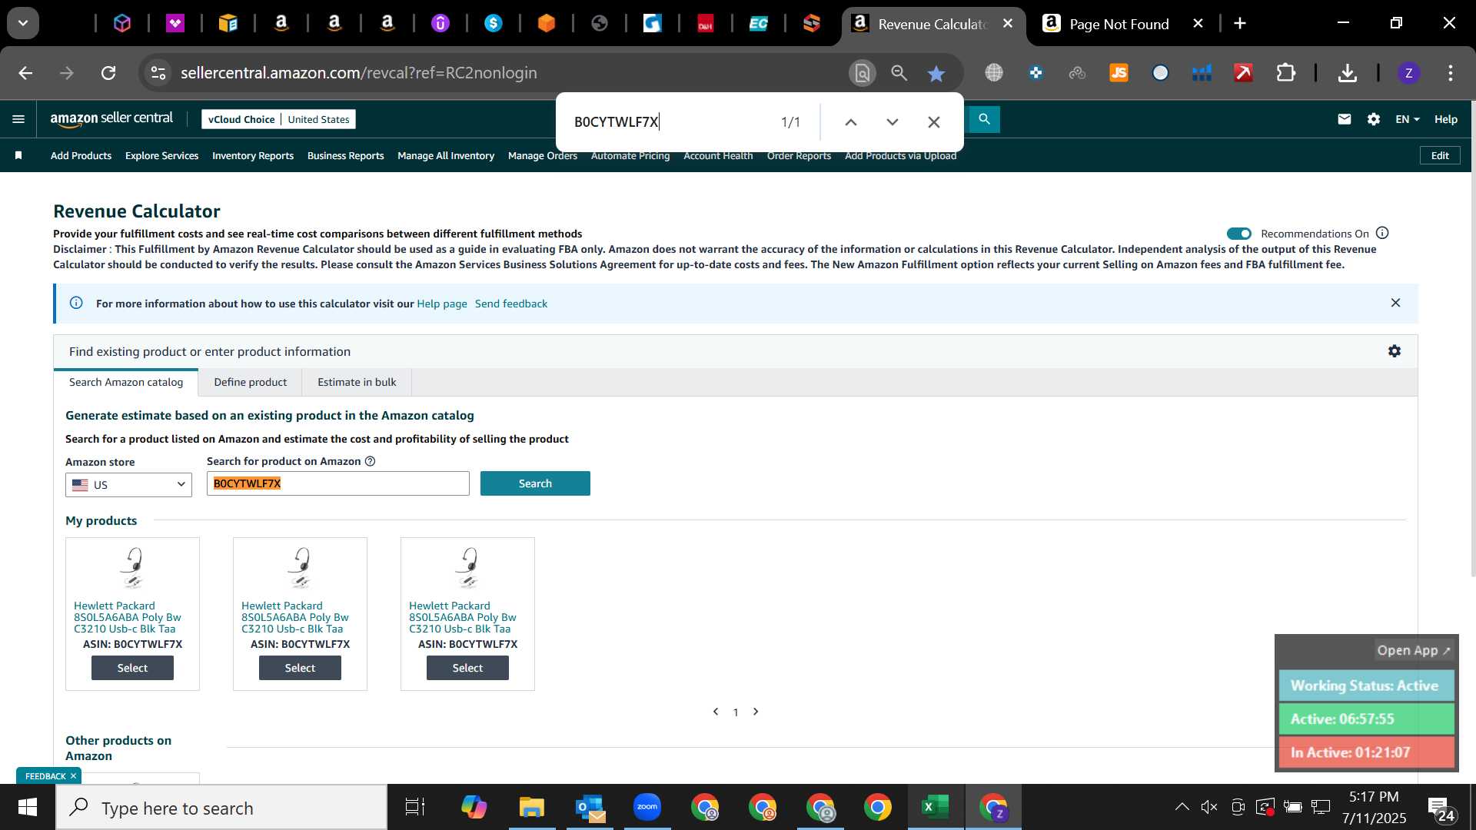
Task: Click Help in the top header
Action: pos(1445,119)
